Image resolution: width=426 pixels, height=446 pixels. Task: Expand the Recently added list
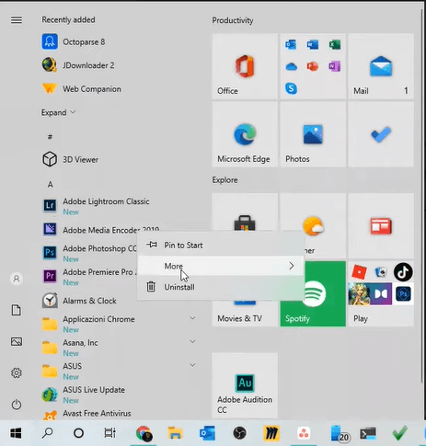pyautogui.click(x=58, y=112)
